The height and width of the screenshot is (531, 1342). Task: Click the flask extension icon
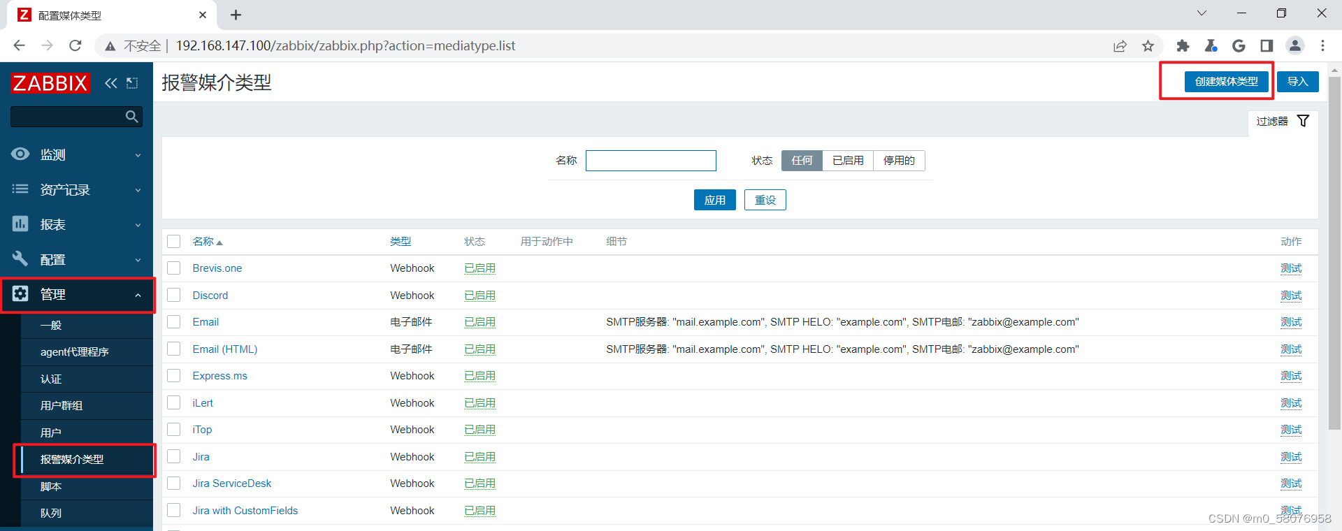[x=1211, y=45]
